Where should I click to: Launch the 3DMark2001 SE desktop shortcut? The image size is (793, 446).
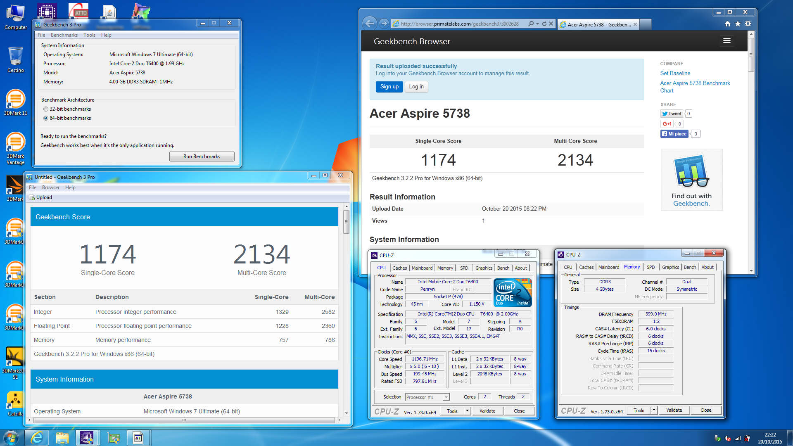pos(15,363)
